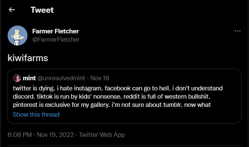249x147 pixels.
Task: Click the Nov 19, 2022 date
Action: click(x=55, y=135)
